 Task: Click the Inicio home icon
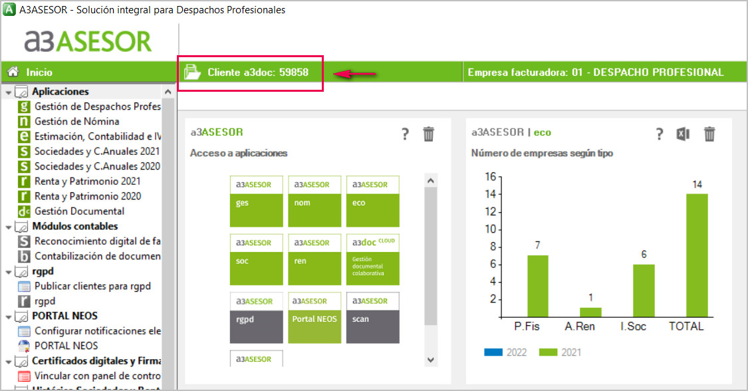click(13, 72)
